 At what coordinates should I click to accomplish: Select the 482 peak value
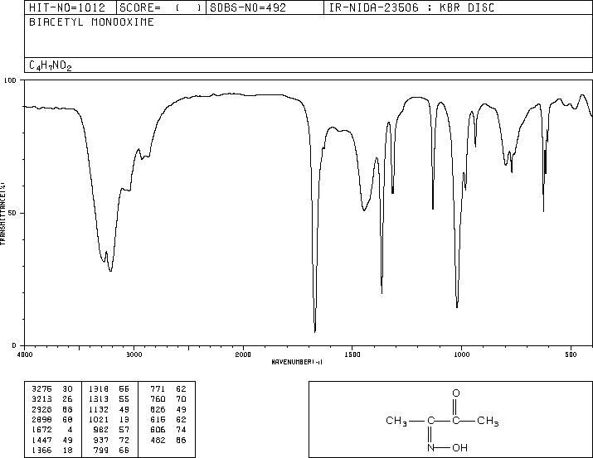[x=158, y=441]
